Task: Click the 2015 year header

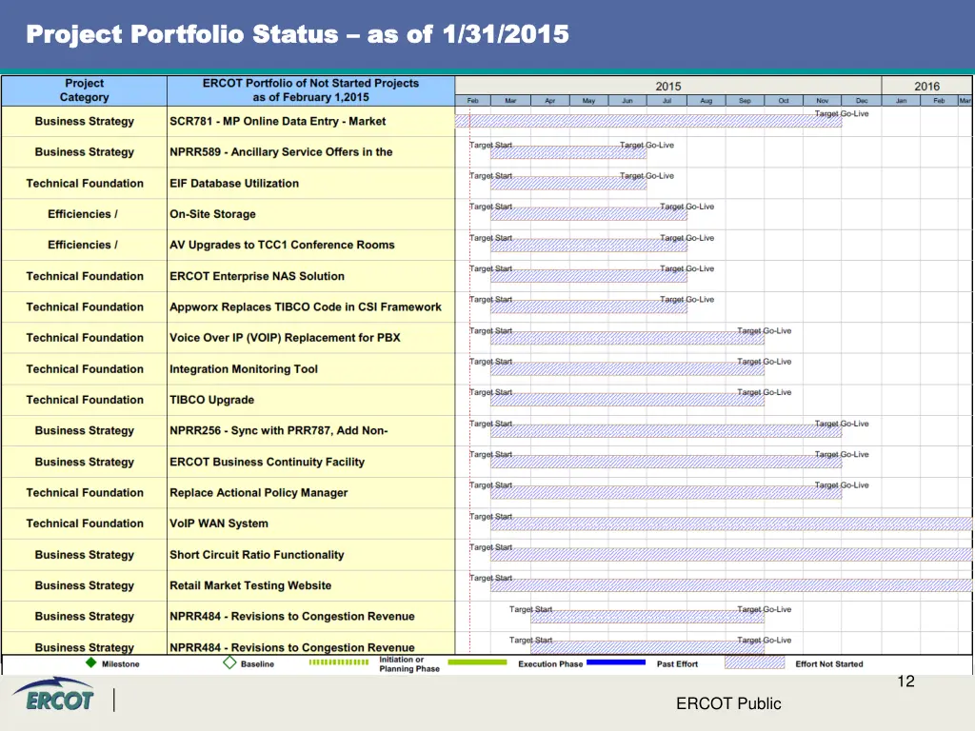Action: click(668, 86)
